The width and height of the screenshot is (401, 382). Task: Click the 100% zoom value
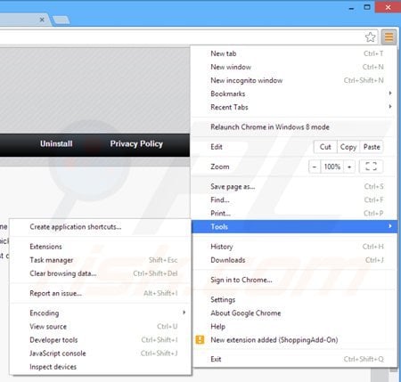[331, 167]
